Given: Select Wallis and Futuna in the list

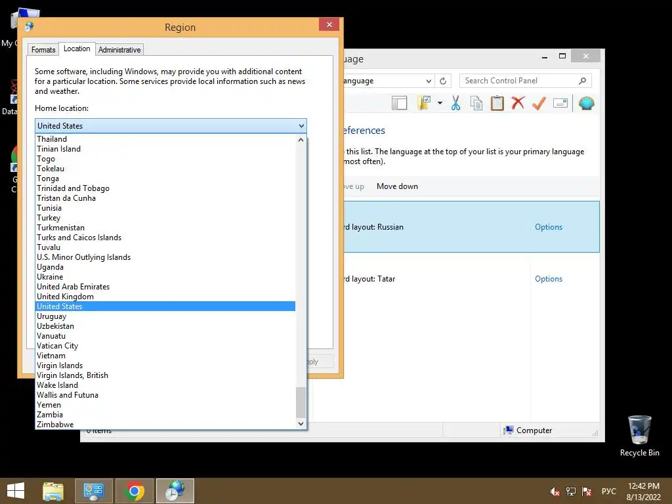Looking at the screenshot, I should pyautogui.click(x=165, y=395).
